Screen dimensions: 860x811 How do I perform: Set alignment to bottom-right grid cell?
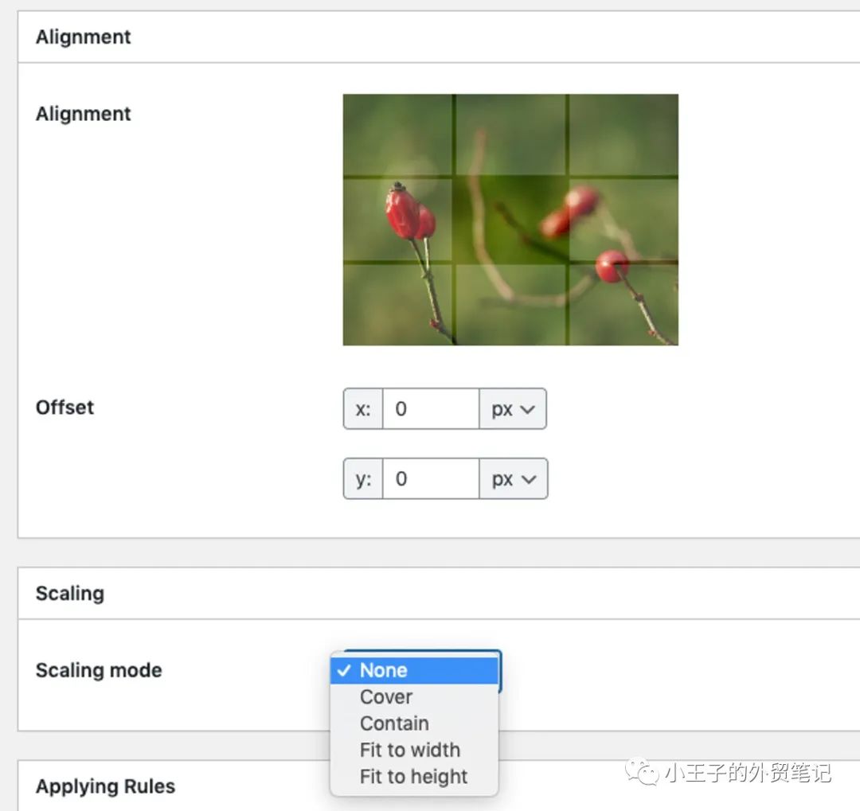[x=623, y=304]
